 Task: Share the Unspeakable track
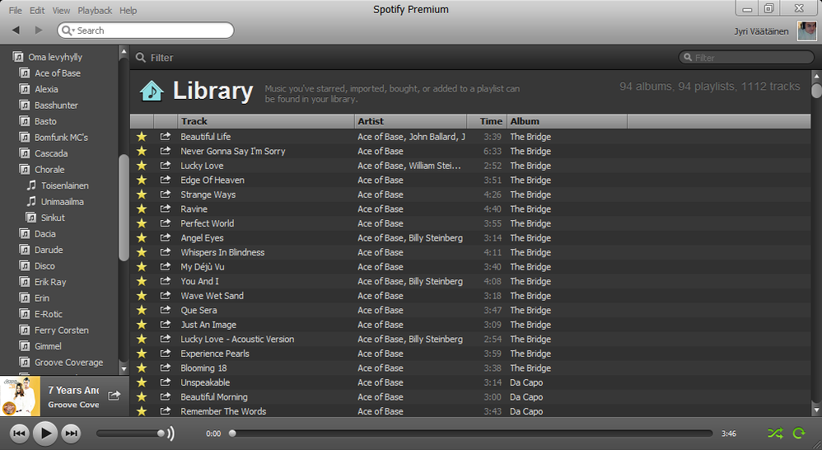point(165,382)
